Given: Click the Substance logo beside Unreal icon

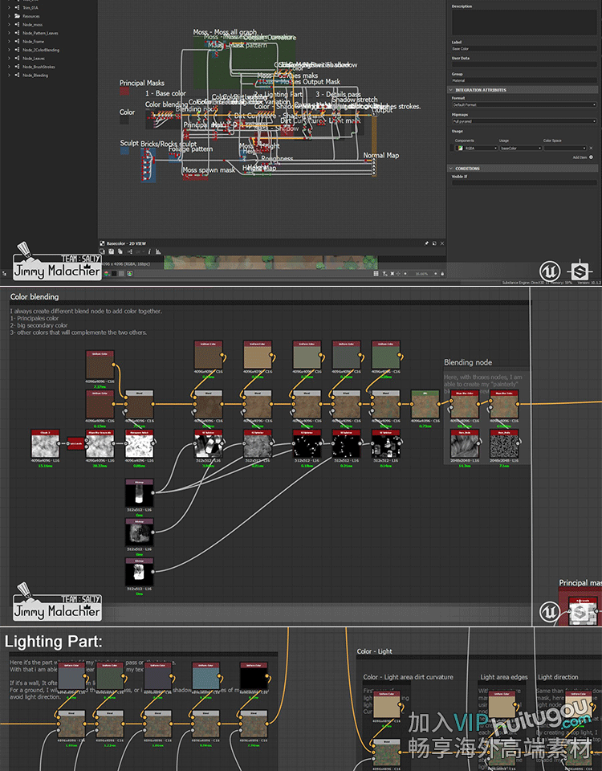Looking at the screenshot, I should [580, 271].
